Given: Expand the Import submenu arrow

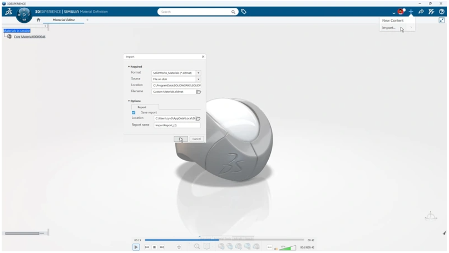Looking at the screenshot, I should (411, 27).
